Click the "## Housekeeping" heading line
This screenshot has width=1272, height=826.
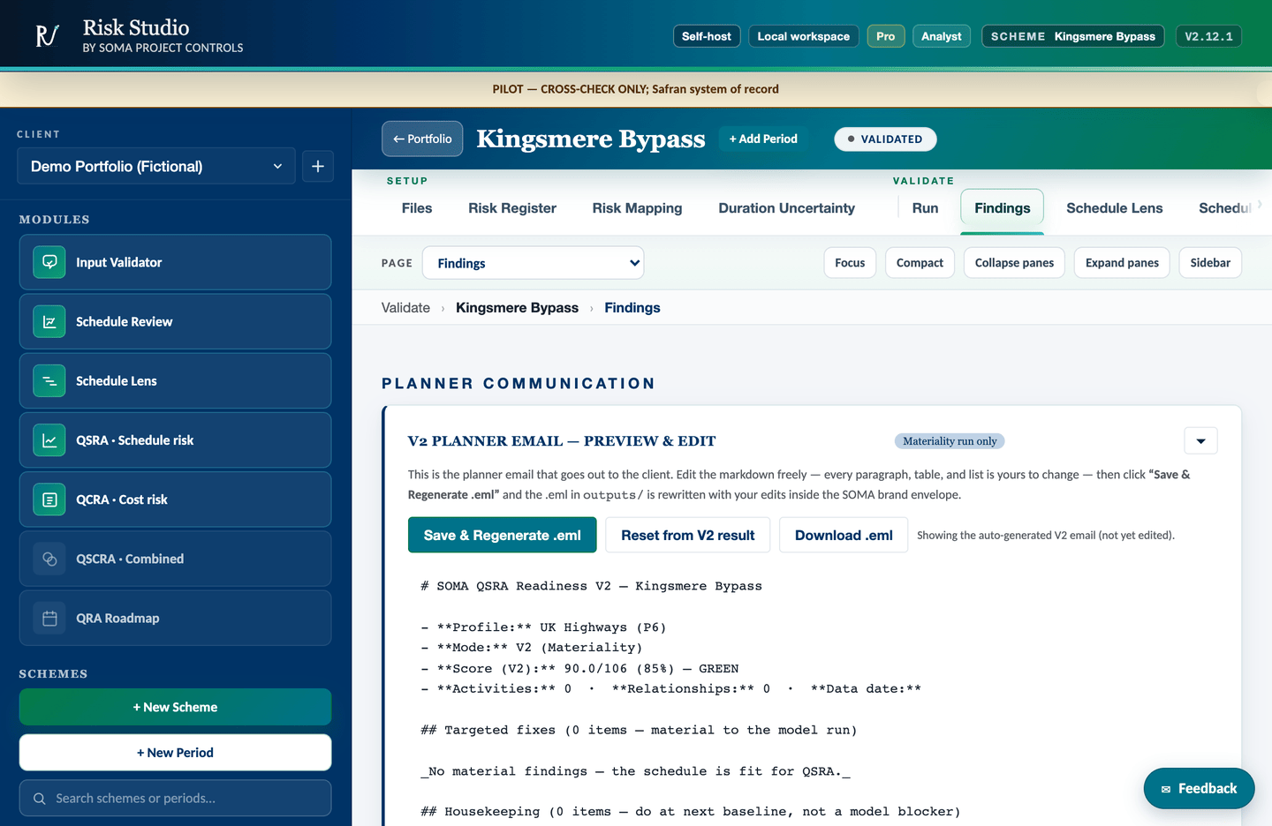(x=691, y=812)
